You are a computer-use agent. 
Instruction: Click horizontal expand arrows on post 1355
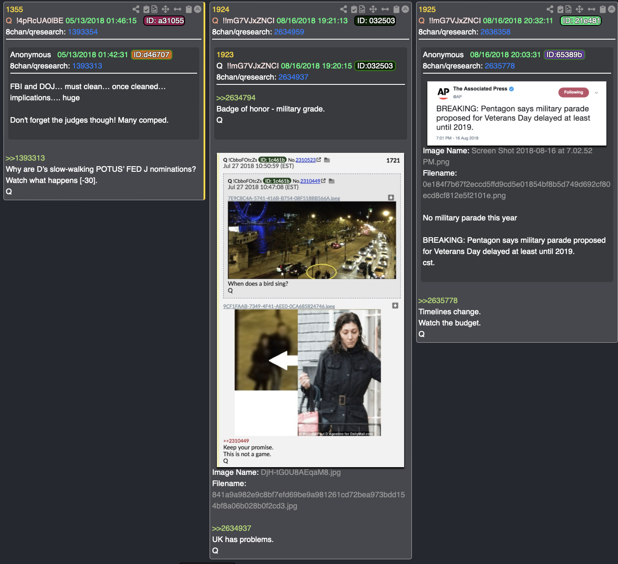(x=177, y=9)
